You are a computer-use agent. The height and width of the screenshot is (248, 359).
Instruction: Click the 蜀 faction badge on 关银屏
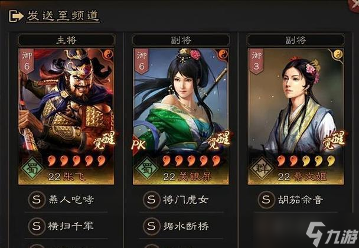click(x=147, y=169)
